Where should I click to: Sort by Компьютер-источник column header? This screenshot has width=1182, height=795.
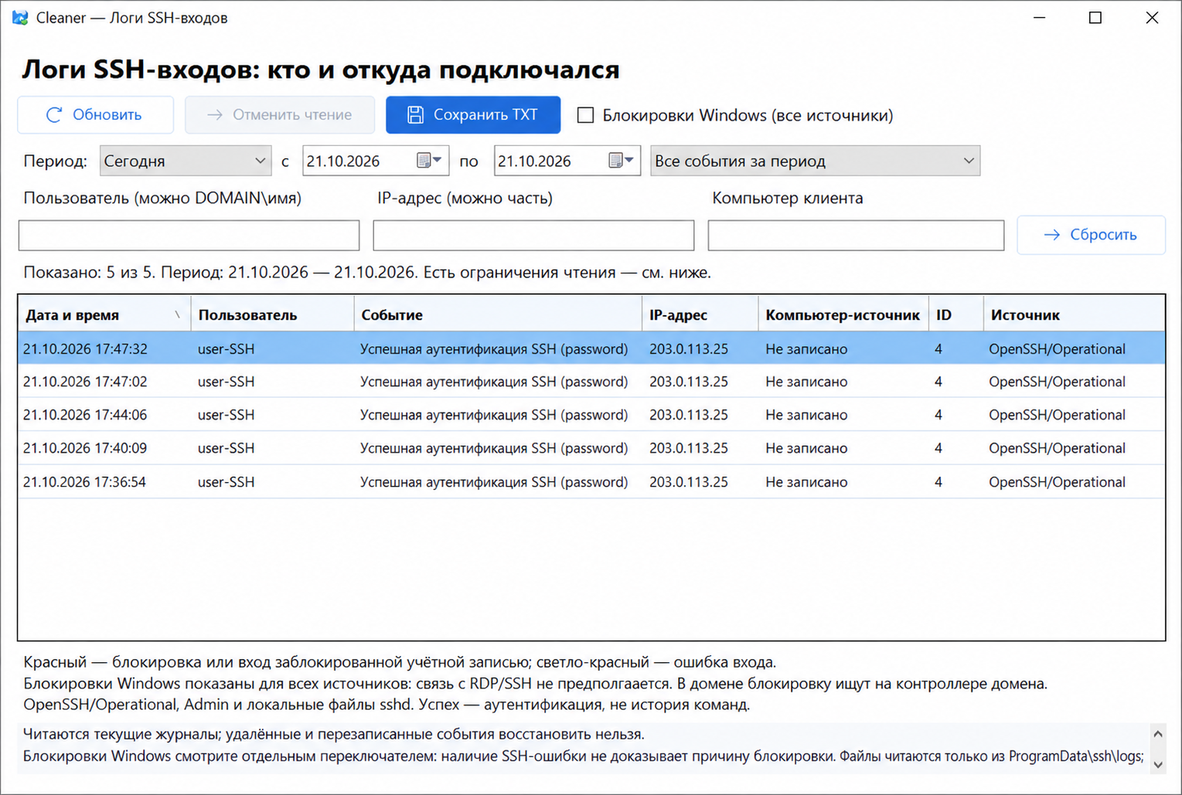click(x=843, y=314)
